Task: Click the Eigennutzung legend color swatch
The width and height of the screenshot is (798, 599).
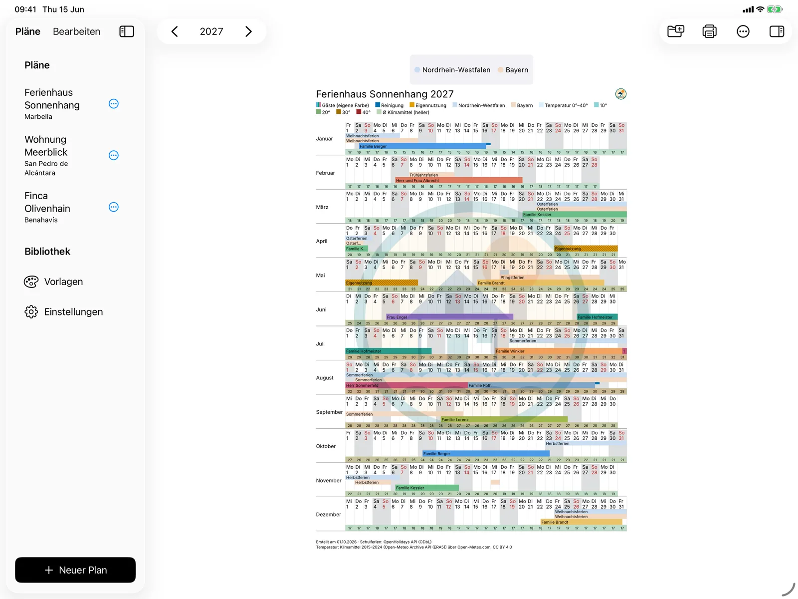Action: point(412,105)
